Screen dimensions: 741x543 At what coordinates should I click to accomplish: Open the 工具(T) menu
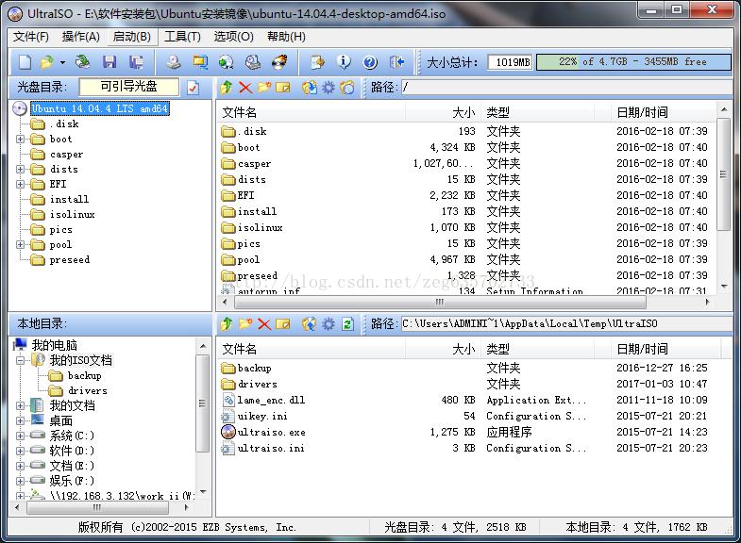[182, 37]
